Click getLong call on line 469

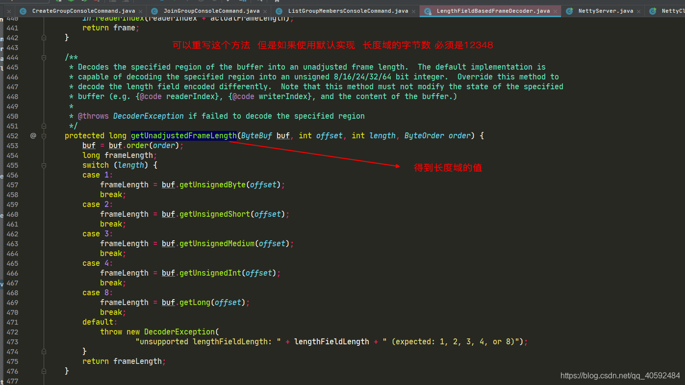pyautogui.click(x=195, y=303)
